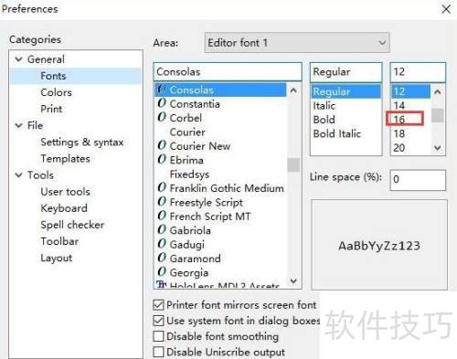Close the Preferences dialog
Screen dimensions: 457x359
(446, 9)
